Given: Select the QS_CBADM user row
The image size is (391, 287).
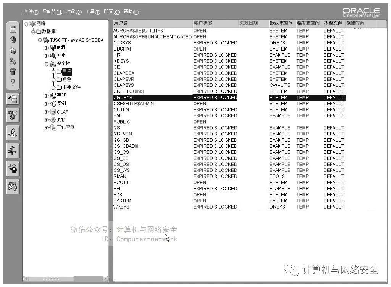Looking at the screenshot, I should (x=229, y=146).
